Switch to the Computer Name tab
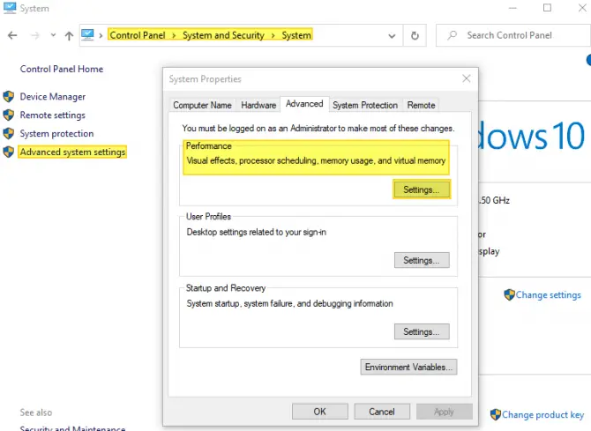 click(x=202, y=105)
